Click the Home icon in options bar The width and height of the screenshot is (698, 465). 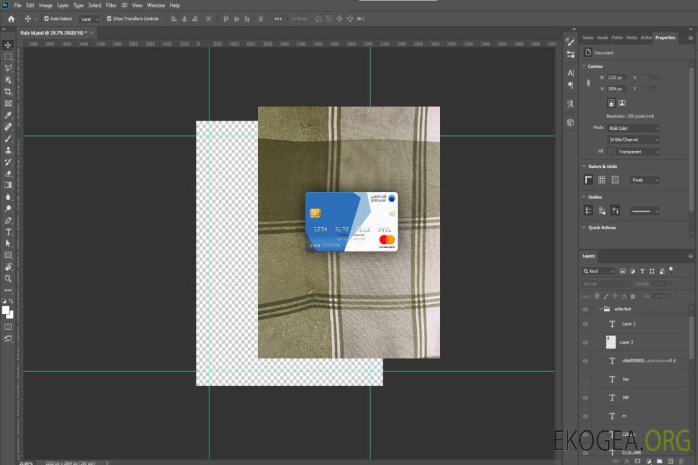pyautogui.click(x=11, y=19)
